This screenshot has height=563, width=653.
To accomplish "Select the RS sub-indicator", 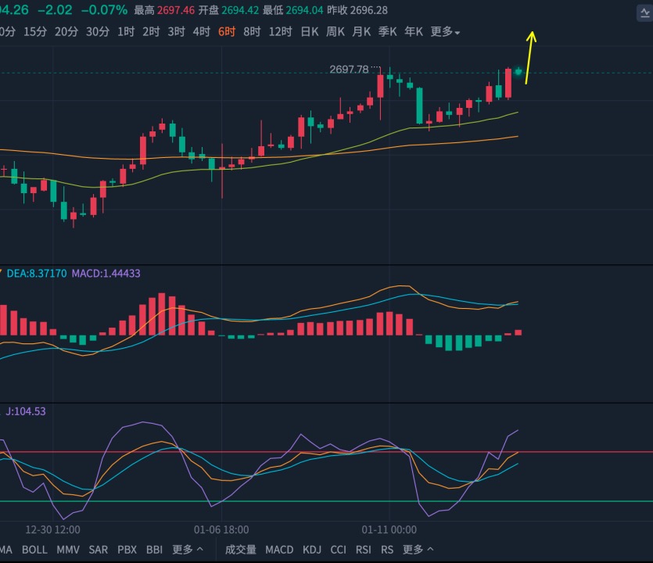I will click(x=387, y=550).
